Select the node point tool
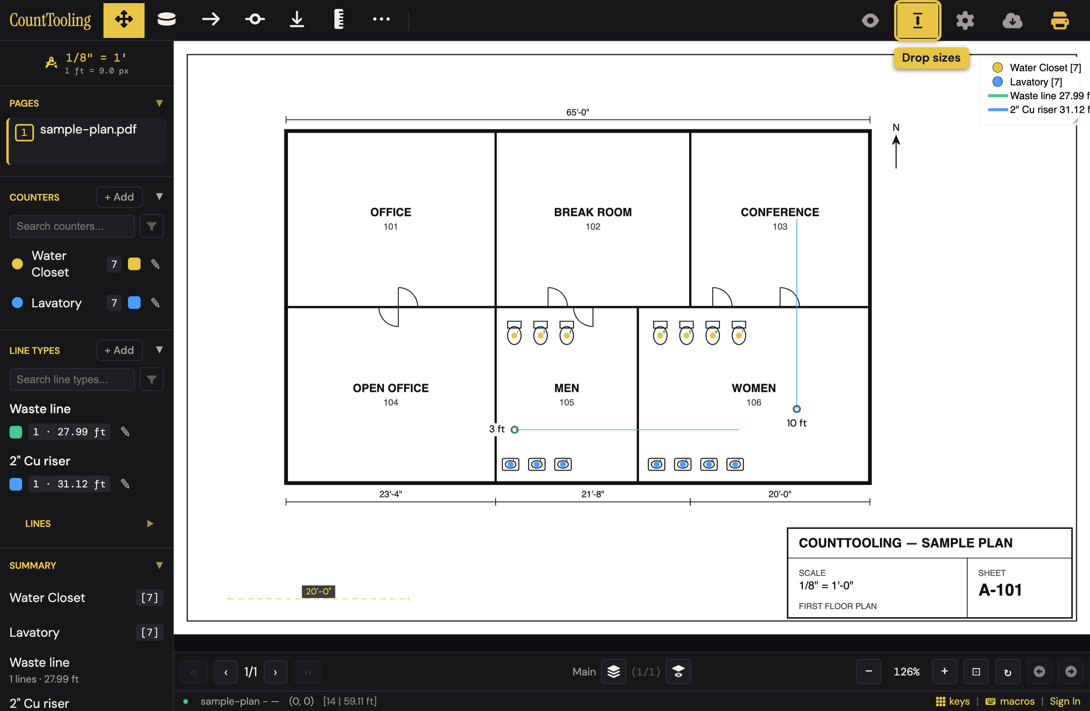The height and width of the screenshot is (711, 1090). point(255,20)
